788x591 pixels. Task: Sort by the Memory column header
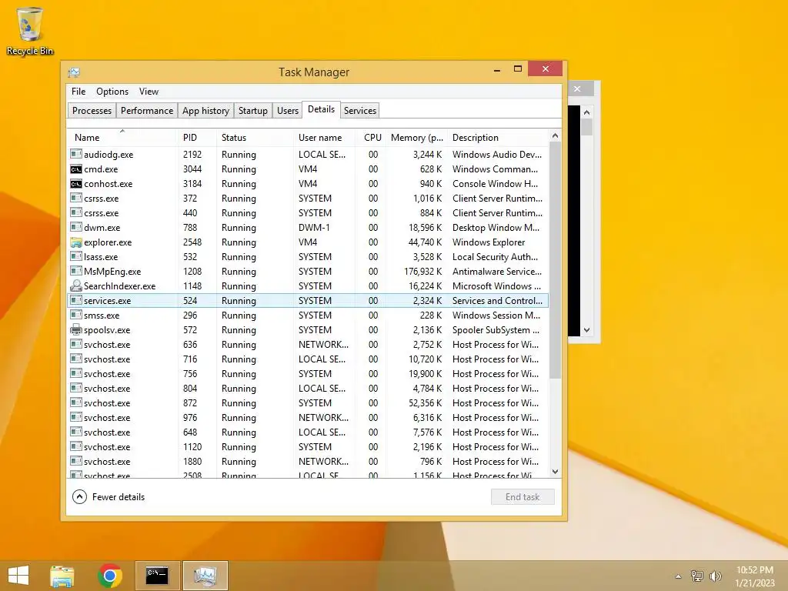click(416, 137)
